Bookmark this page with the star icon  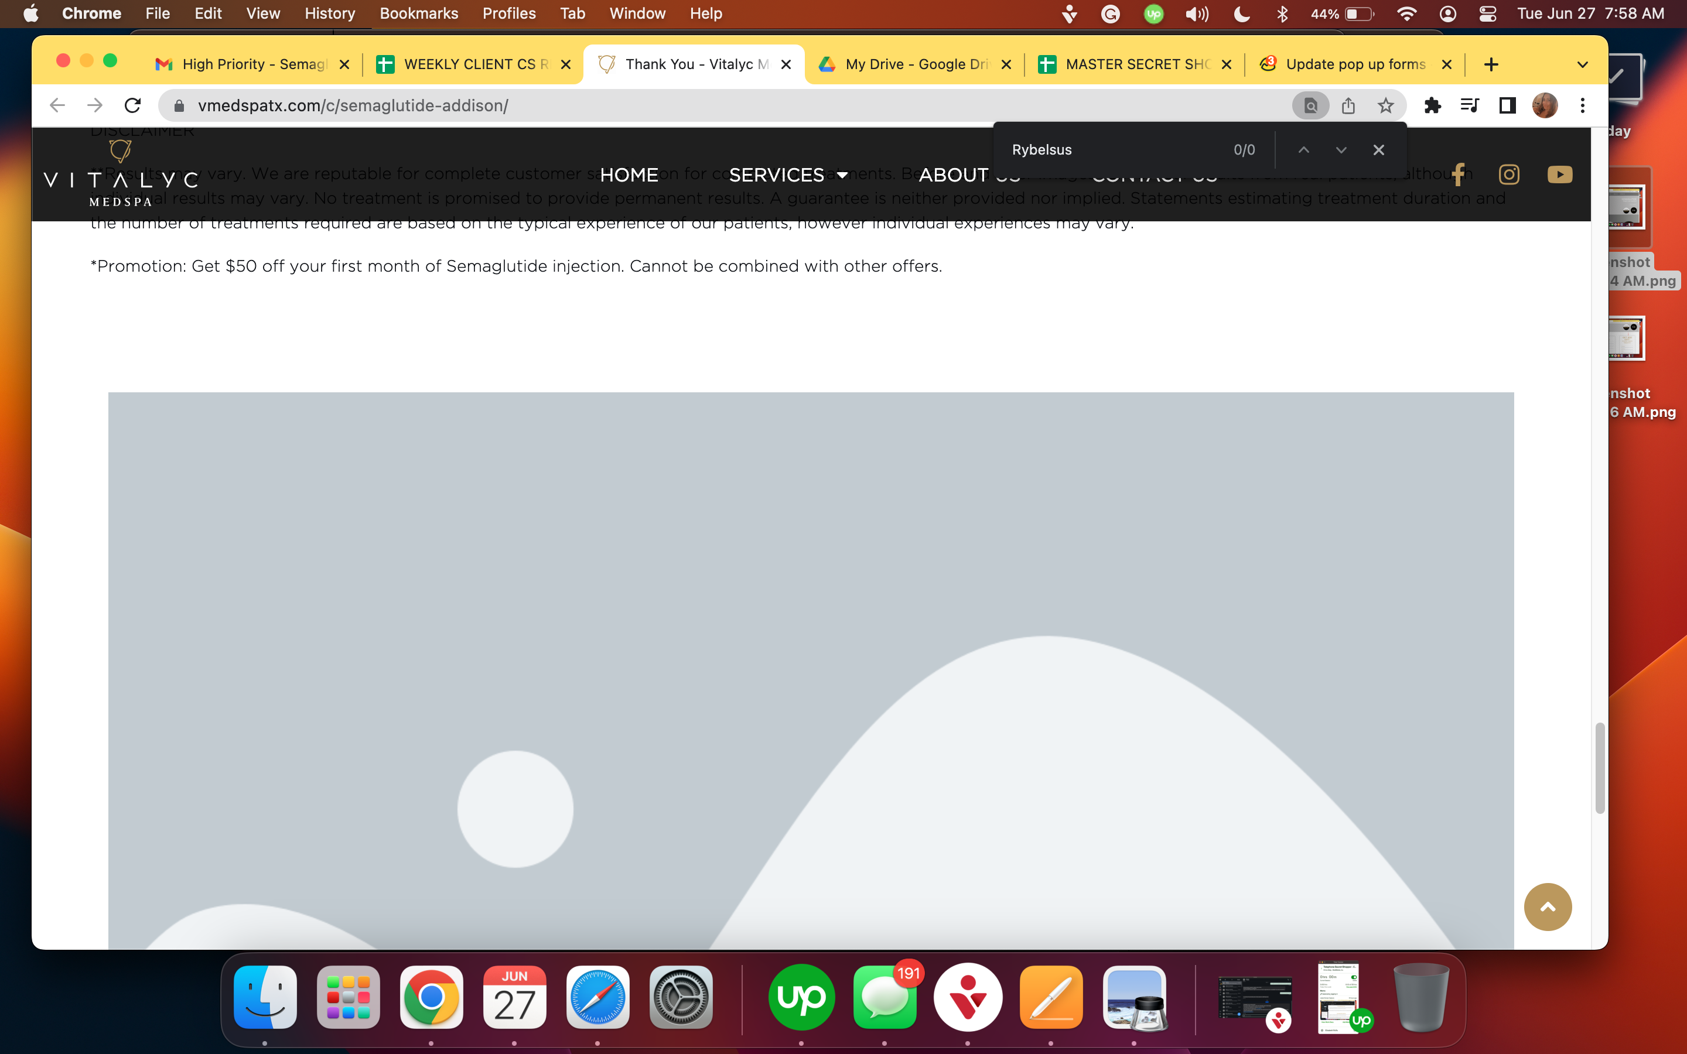tap(1385, 105)
